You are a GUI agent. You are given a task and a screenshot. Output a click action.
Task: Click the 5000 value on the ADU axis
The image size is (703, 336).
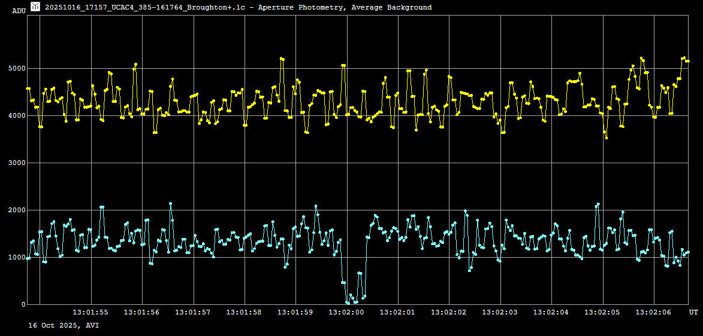tap(16, 69)
